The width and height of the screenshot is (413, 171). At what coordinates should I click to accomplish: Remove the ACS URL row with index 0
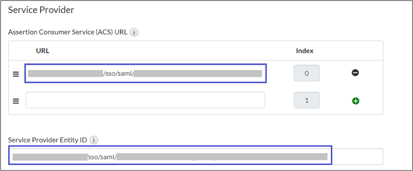click(x=355, y=73)
